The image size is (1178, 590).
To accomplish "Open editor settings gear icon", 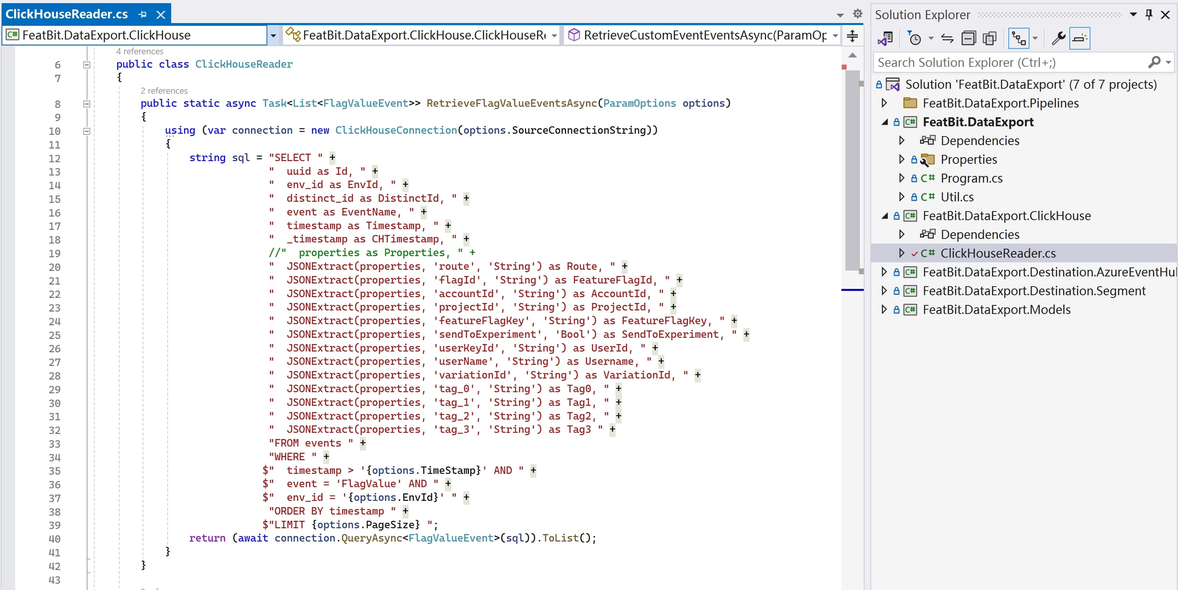I will point(858,14).
